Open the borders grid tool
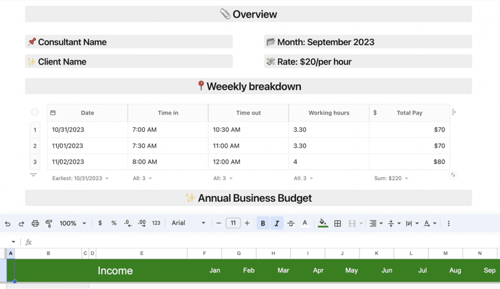Screen dimensions: 500x289 (x=337, y=223)
